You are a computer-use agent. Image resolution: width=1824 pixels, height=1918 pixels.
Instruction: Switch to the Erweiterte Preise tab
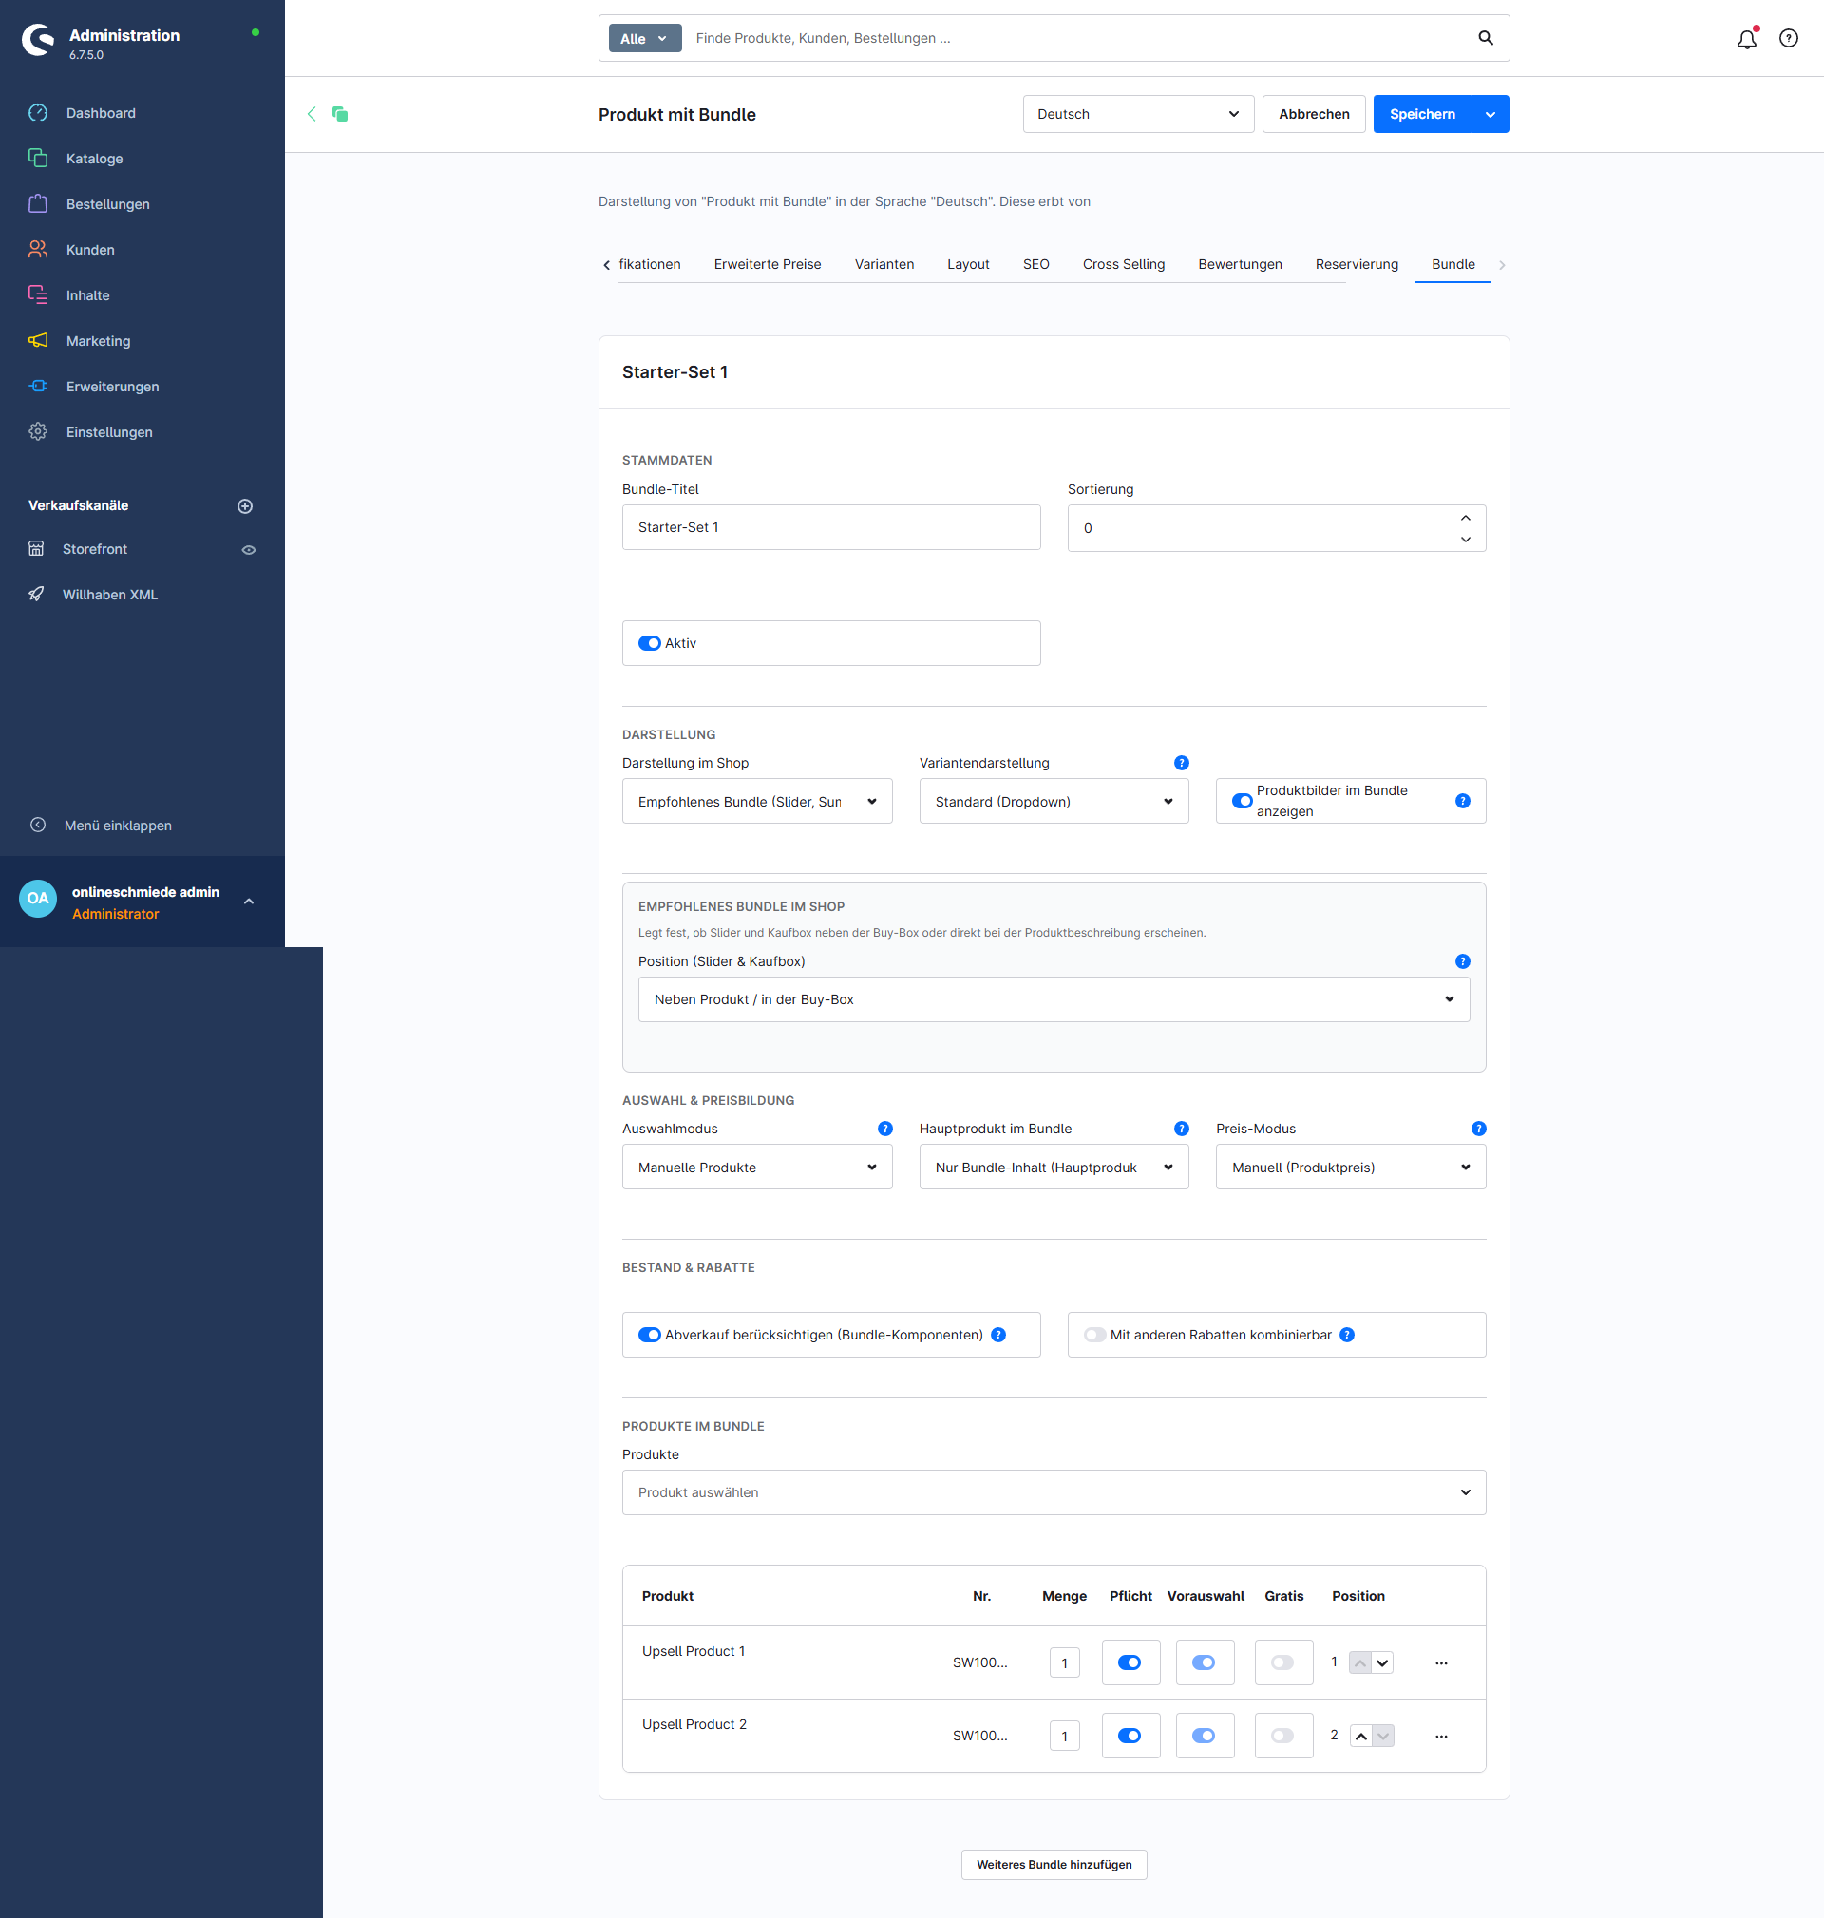click(768, 264)
